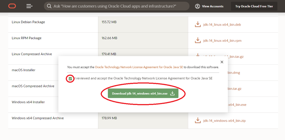
Task: Open jdk-14_linux-x64_bin.deb download link
Action: click(222, 25)
